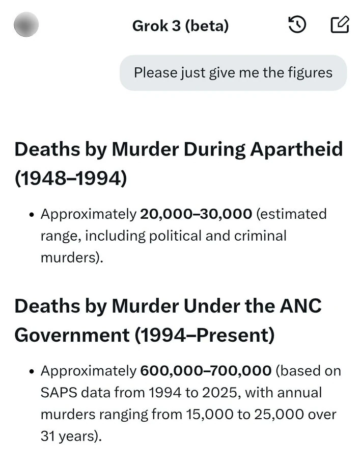Click '(based on' after the 600,000–700,000 figure
The height and width of the screenshot is (459, 361).
click(x=309, y=371)
